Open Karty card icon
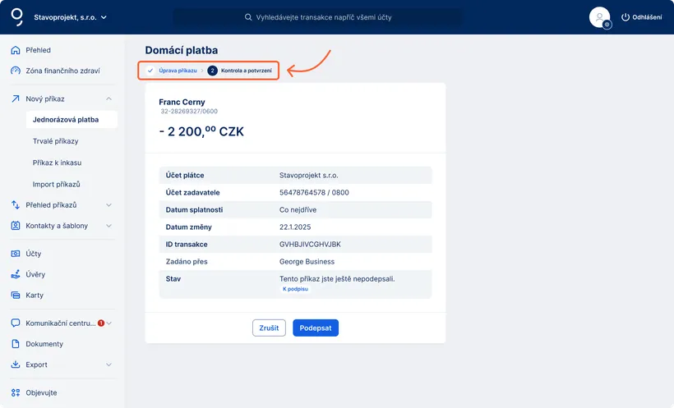This screenshot has height=408, width=674. (15, 295)
